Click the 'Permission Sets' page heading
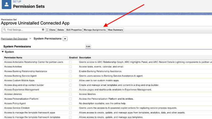Screen dimensions: 212x119 tap(29, 6)
